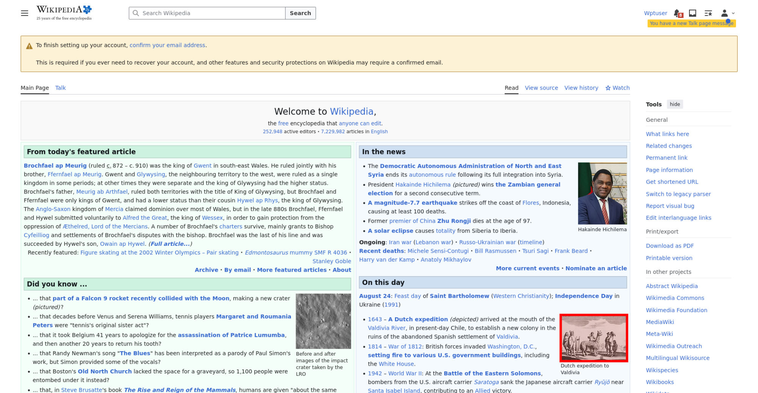Click Get shortened URL

click(672, 182)
